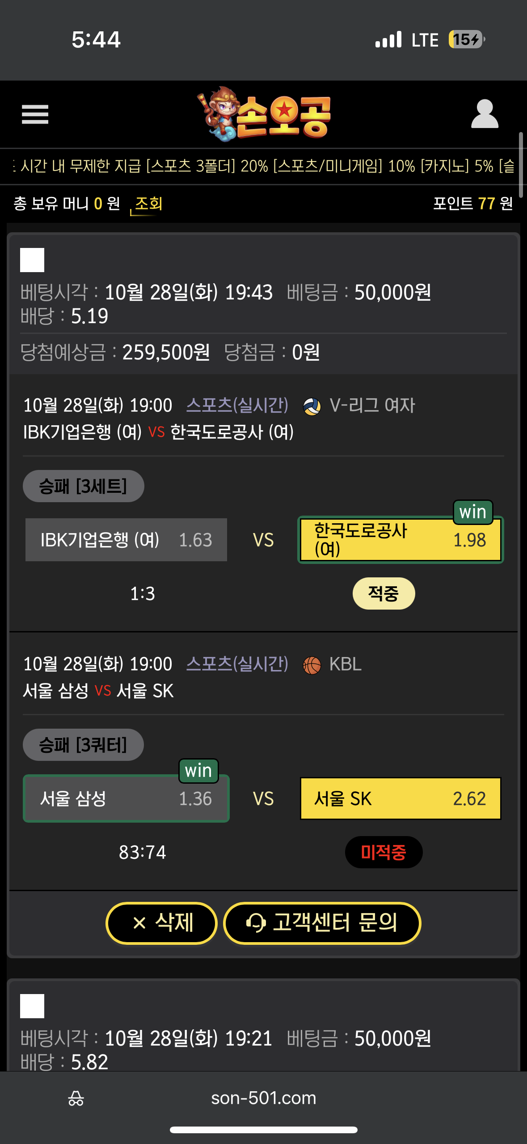The width and height of the screenshot is (527, 1144).
Task: Select 한국도로공사 (여) 1.98 odds
Action: coord(401,540)
